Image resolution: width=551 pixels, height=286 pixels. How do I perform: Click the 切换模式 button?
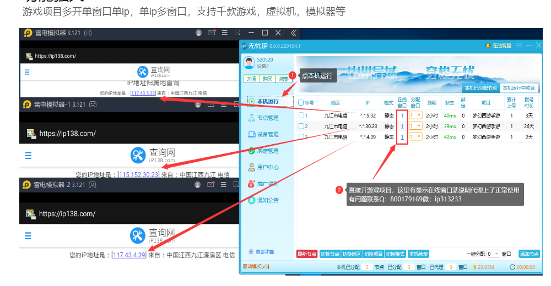(395, 254)
